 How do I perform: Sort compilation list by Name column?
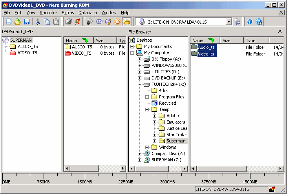click(79, 41)
